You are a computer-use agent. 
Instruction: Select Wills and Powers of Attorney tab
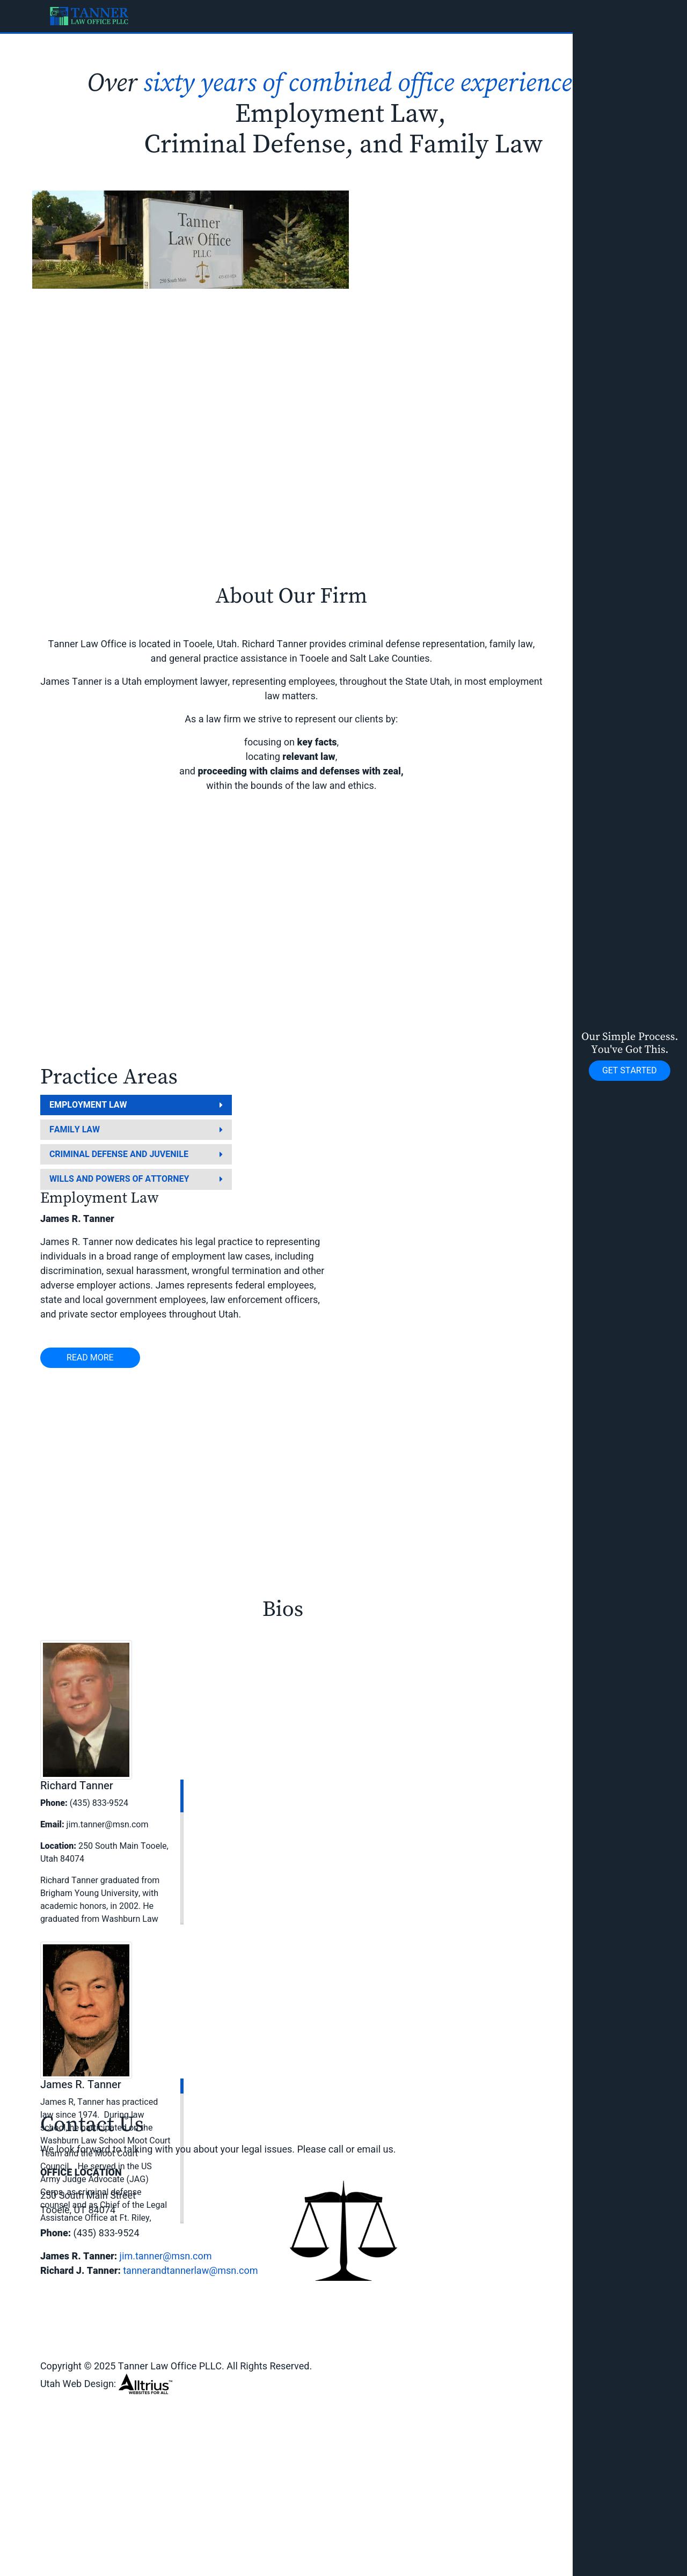pos(119,1178)
